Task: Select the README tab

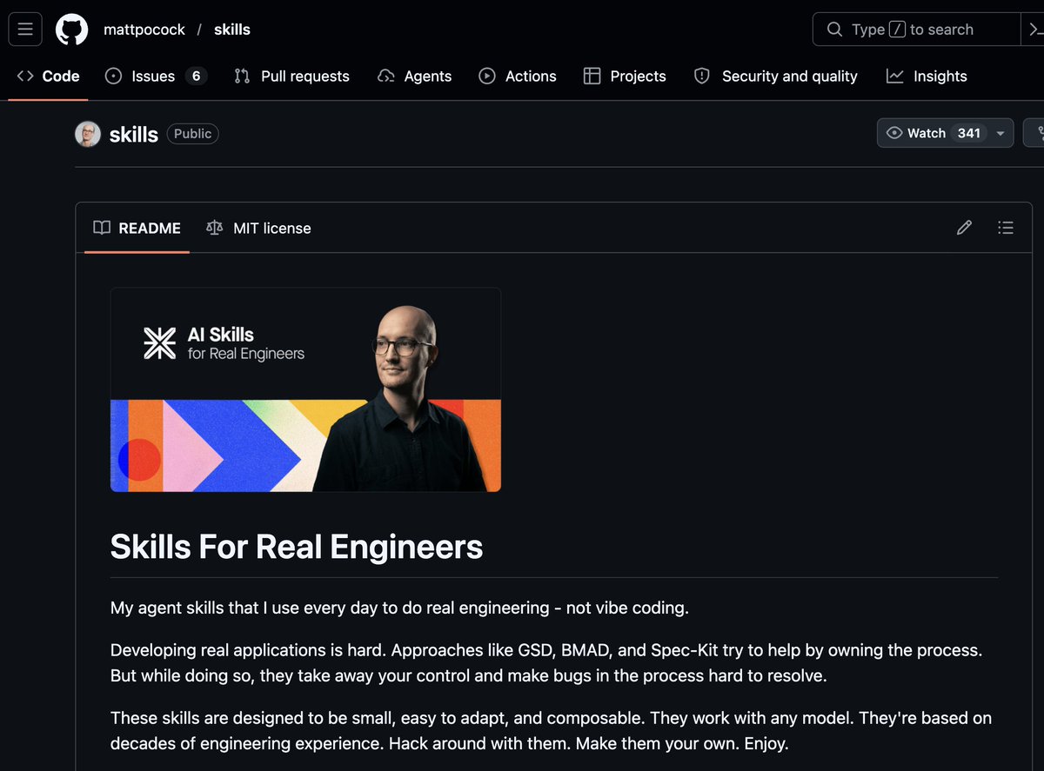Action: (x=137, y=228)
